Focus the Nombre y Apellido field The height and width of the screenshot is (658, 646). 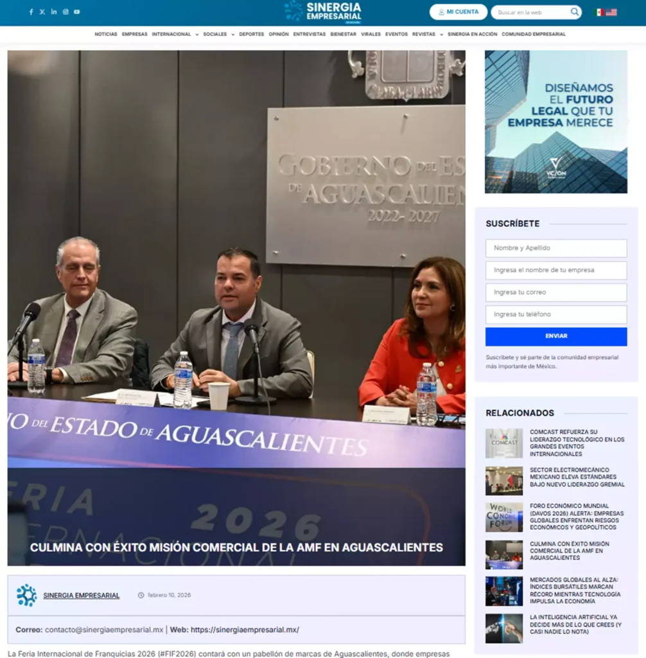point(556,248)
